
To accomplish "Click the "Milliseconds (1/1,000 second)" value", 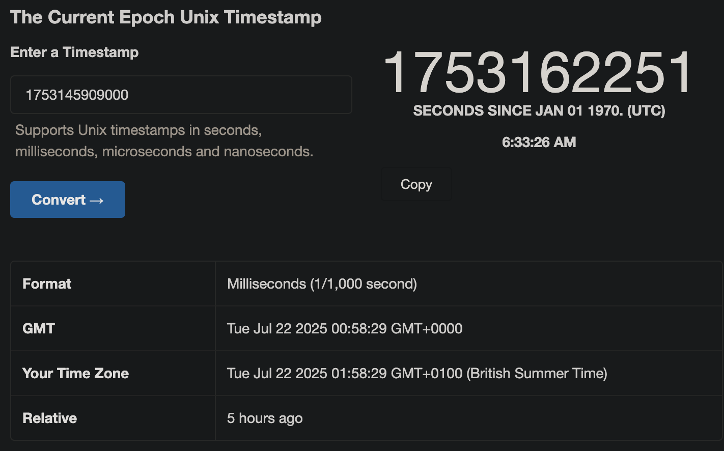I will [322, 284].
